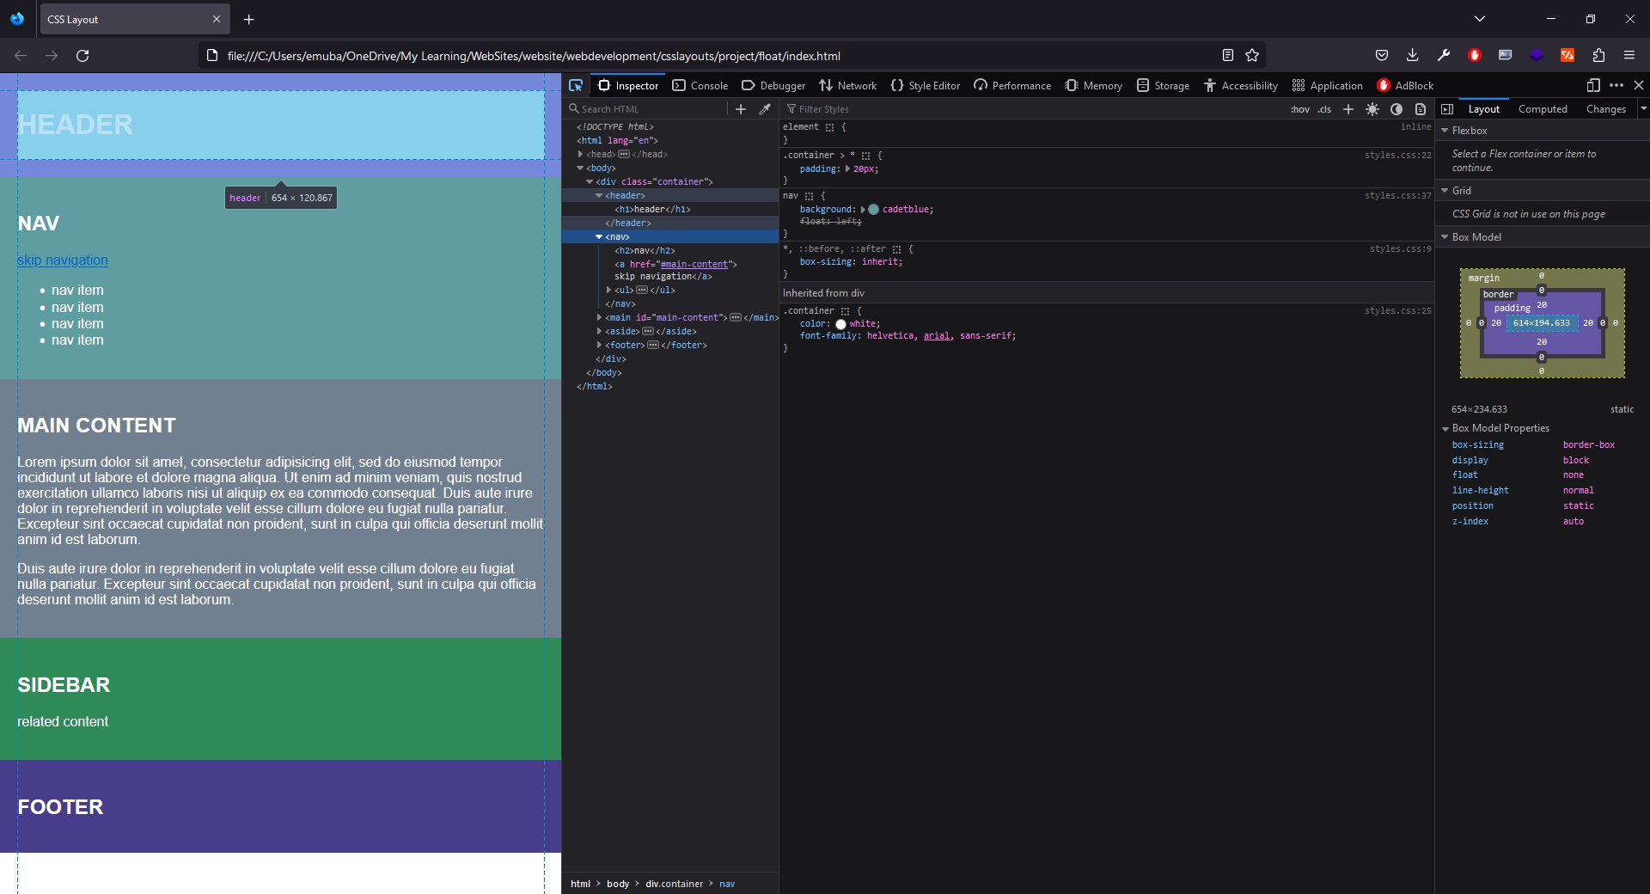Open the Application tab

(x=1328, y=85)
